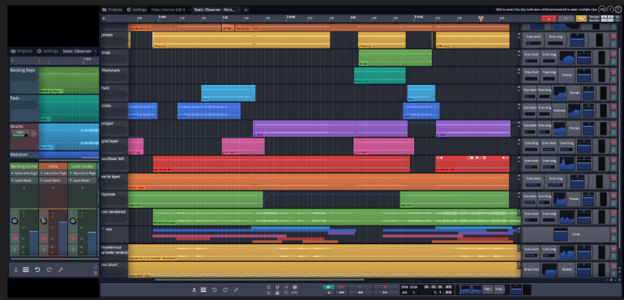The height and width of the screenshot is (300, 624).
Task: Open the hamburger menu icon in the main bottom toolbar
Action: pos(203,289)
